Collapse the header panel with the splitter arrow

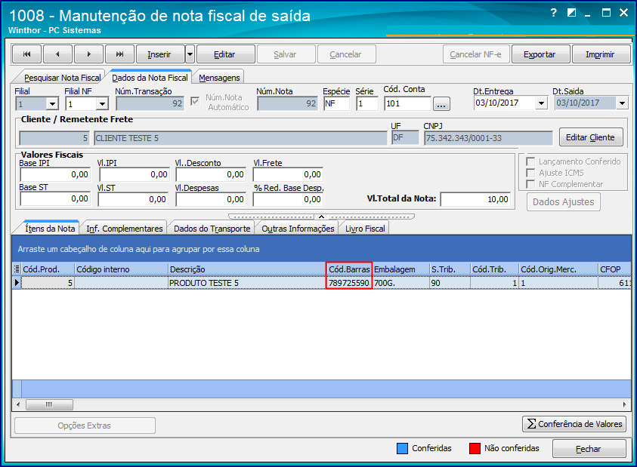[321, 217]
